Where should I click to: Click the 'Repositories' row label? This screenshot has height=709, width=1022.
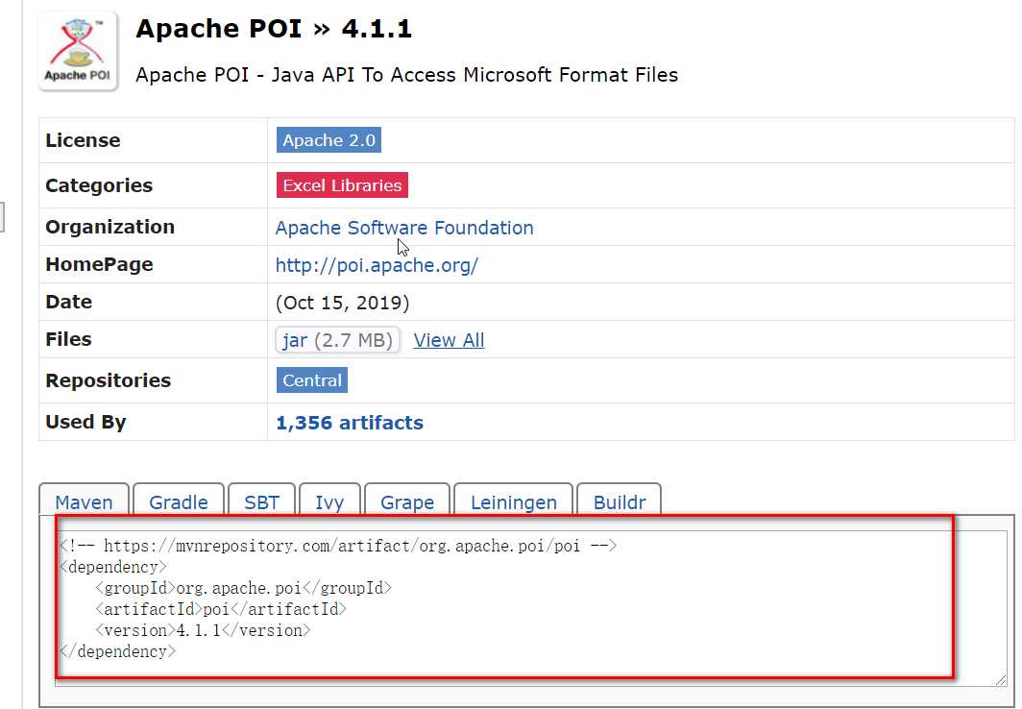[x=109, y=380]
